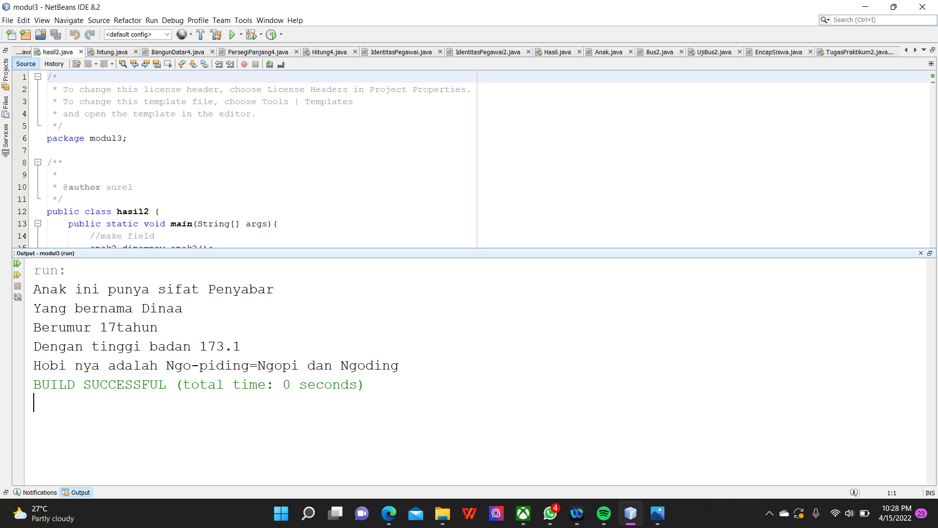The height and width of the screenshot is (528, 938).
Task: Open the Notifications panel button
Action: (x=35, y=492)
